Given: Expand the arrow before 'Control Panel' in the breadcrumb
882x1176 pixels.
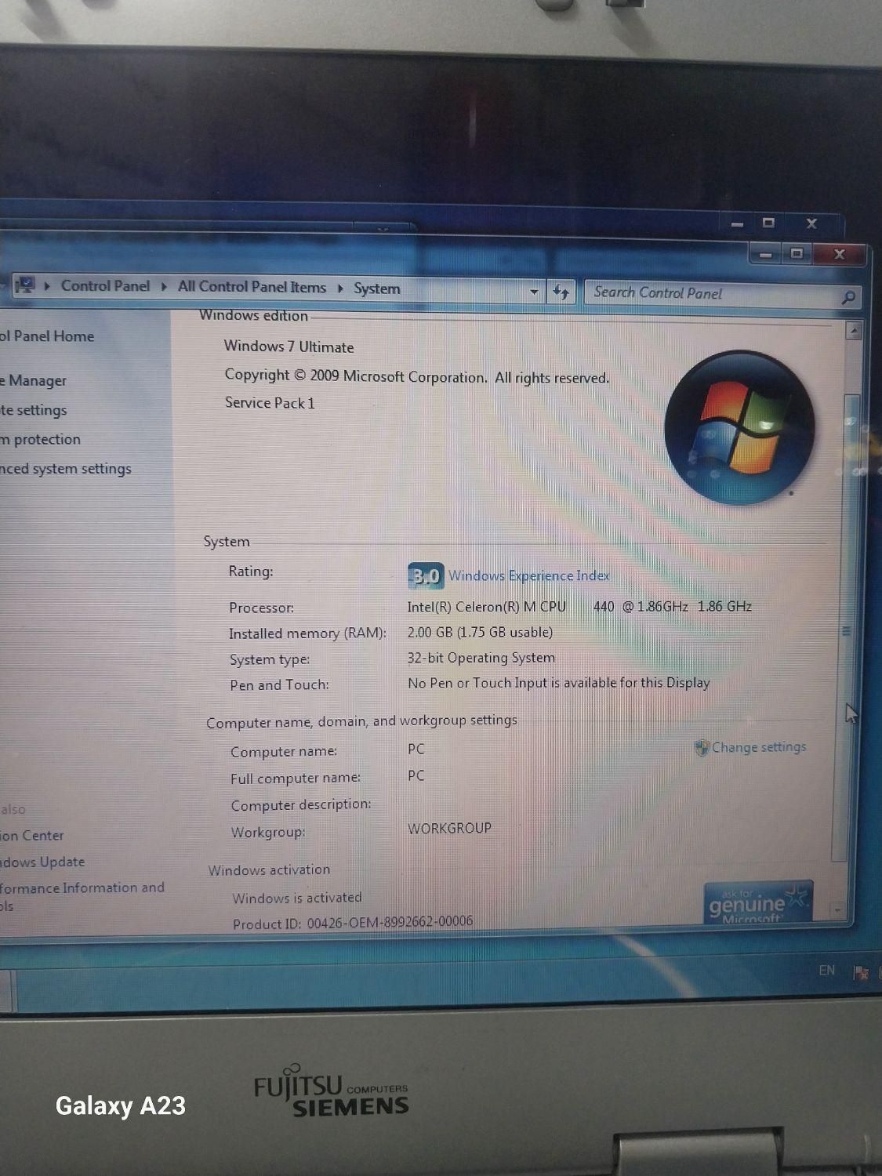Looking at the screenshot, I should tap(47, 285).
